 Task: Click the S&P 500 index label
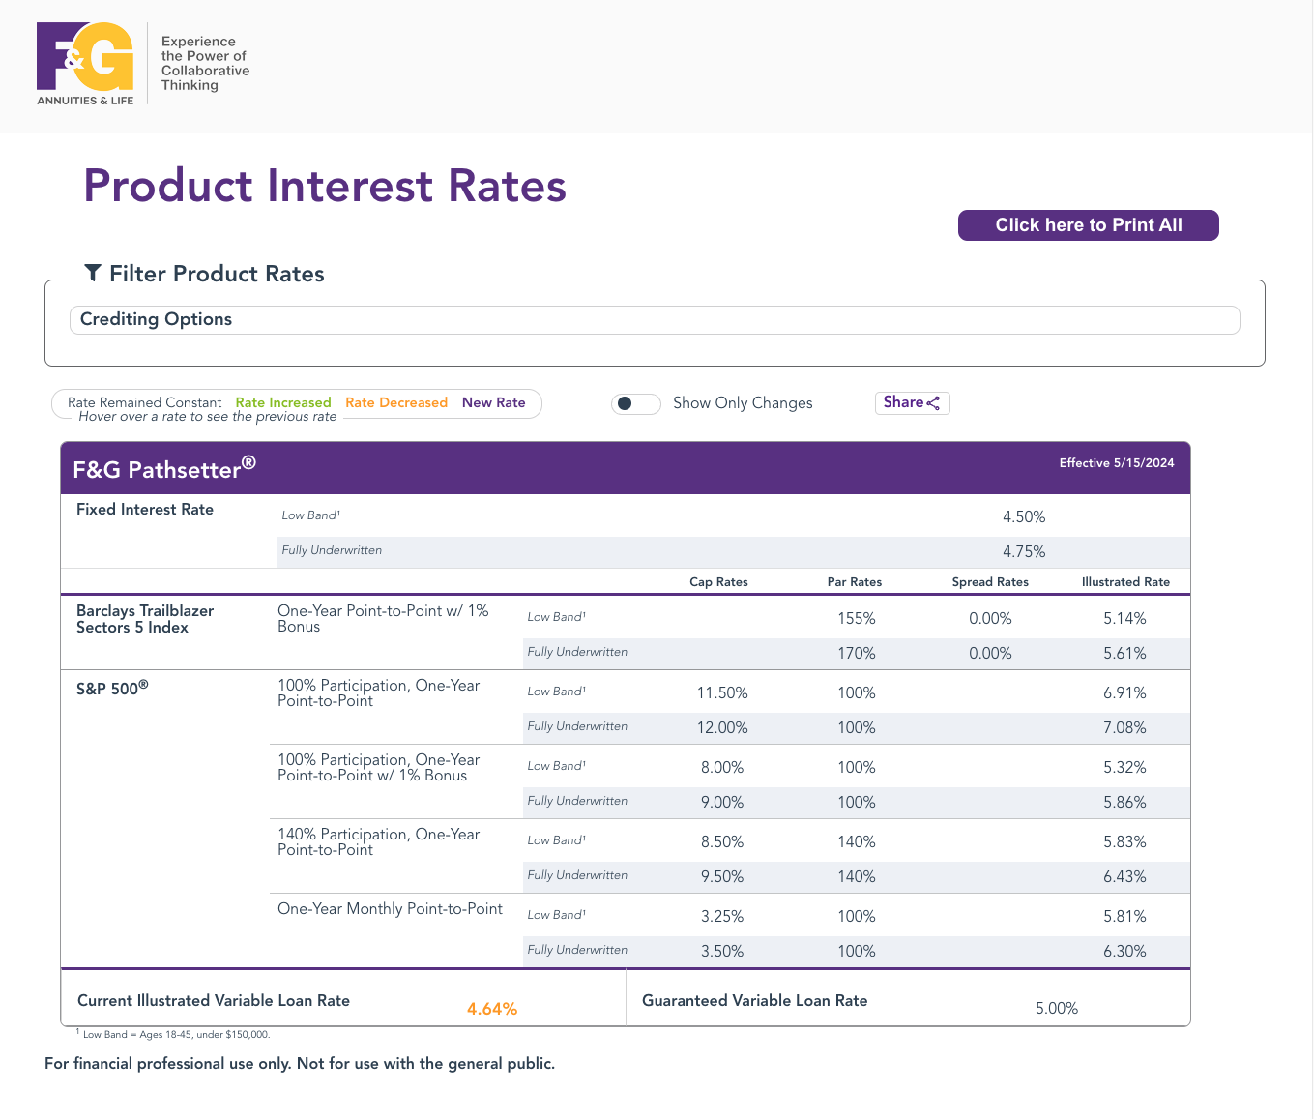coord(112,688)
